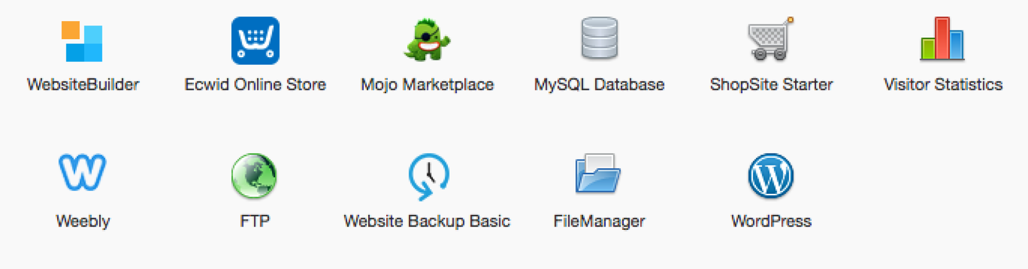Viewport: 1028px width, 269px height.
Task: Open the Visitor Statistics bar chart icon
Action: coord(942,40)
